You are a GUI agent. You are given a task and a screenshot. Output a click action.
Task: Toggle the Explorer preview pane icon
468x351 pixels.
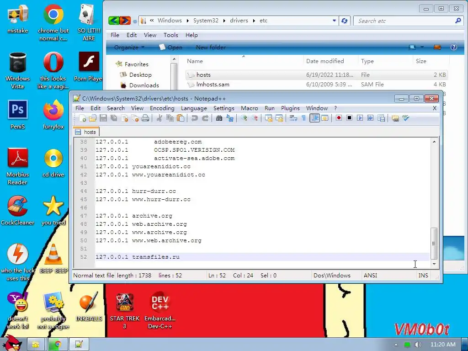coord(437,47)
